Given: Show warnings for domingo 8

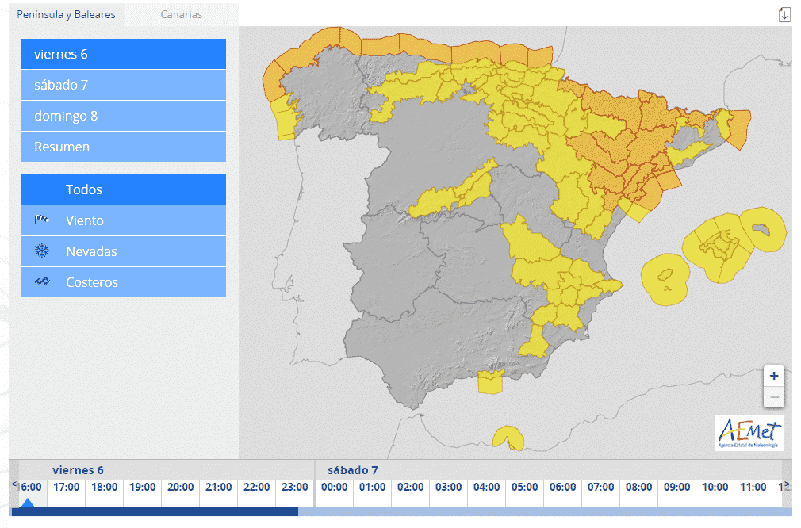Looking at the screenshot, I should 124,116.
